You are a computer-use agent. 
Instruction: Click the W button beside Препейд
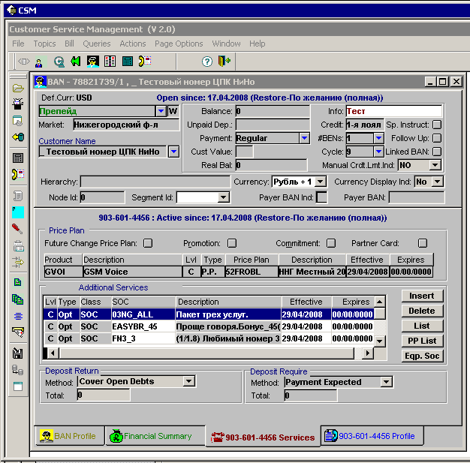[x=173, y=111]
